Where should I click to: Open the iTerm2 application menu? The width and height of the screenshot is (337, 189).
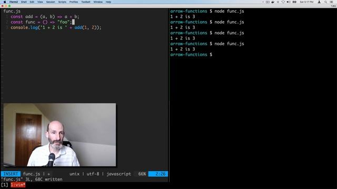click(13, 2)
